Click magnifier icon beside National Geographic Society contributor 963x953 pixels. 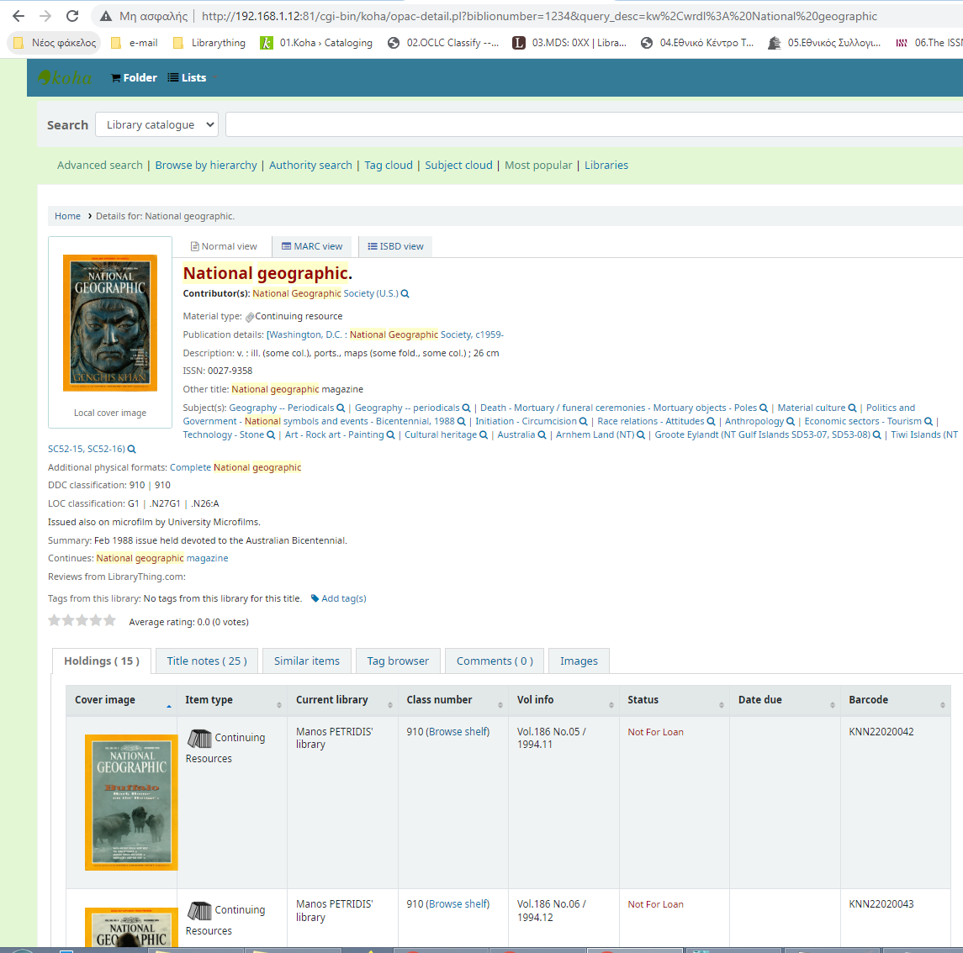tap(405, 294)
